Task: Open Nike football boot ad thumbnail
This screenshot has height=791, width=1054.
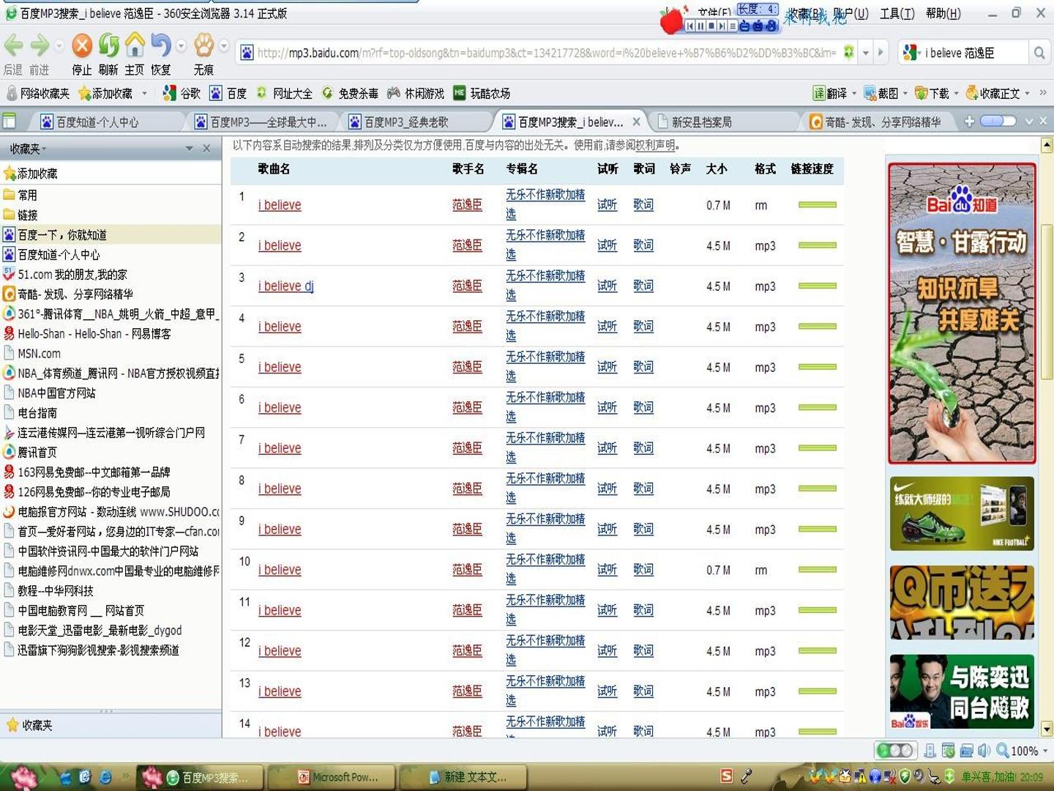Action: coord(962,513)
